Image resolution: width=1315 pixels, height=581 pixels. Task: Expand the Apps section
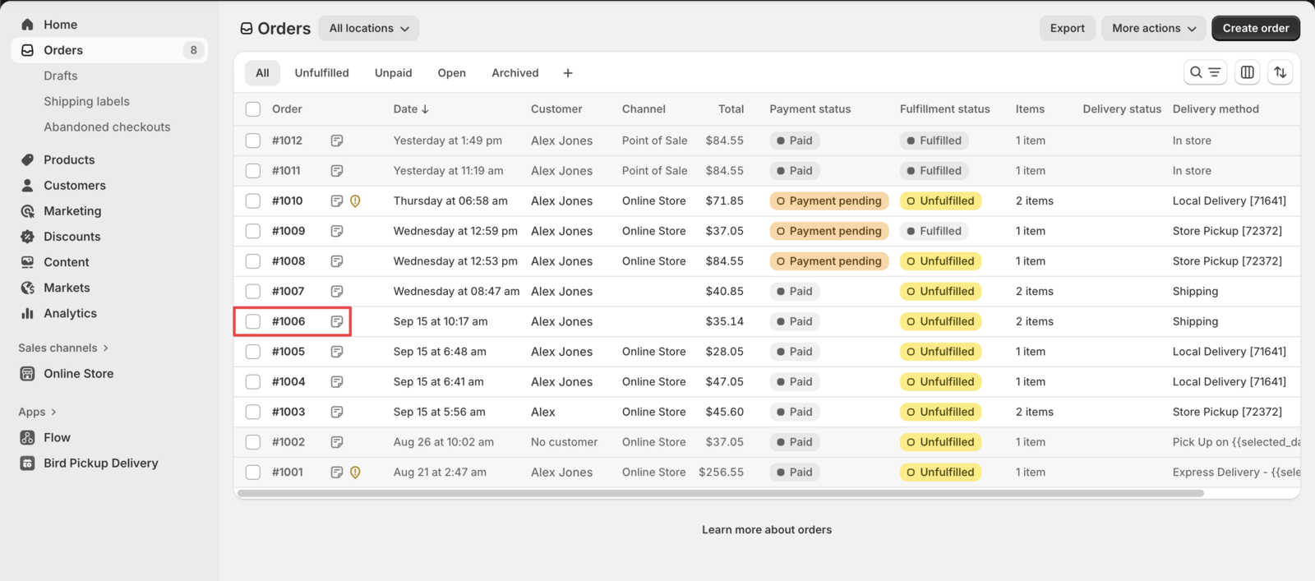pyautogui.click(x=37, y=412)
